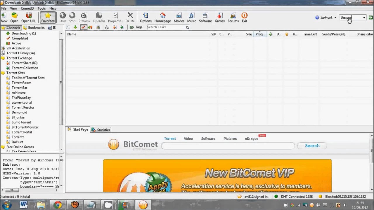Image resolution: width=374 pixels, height=210 pixels.
Task: Open task Properties from toolbar
Action: pyautogui.click(x=115, y=17)
